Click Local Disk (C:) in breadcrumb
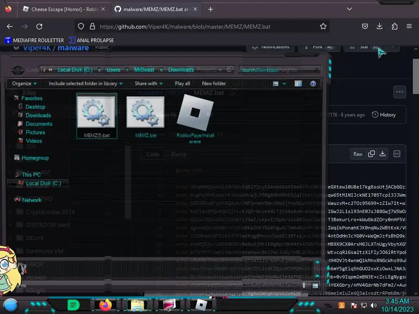The width and height of the screenshot is (419, 314). (75, 70)
